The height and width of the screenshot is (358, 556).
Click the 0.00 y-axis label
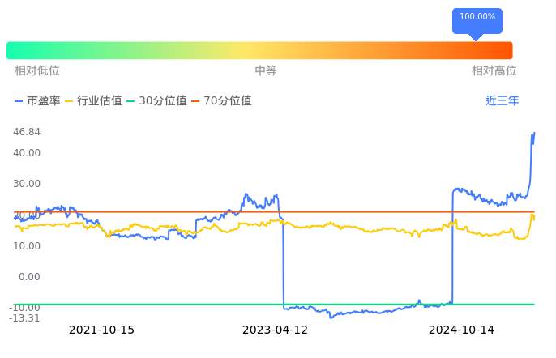pyautogui.click(x=29, y=277)
